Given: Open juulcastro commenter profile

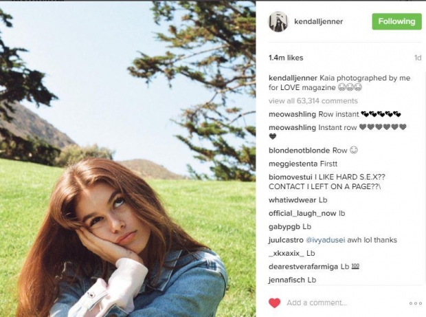Looking at the screenshot, I should point(285,240).
